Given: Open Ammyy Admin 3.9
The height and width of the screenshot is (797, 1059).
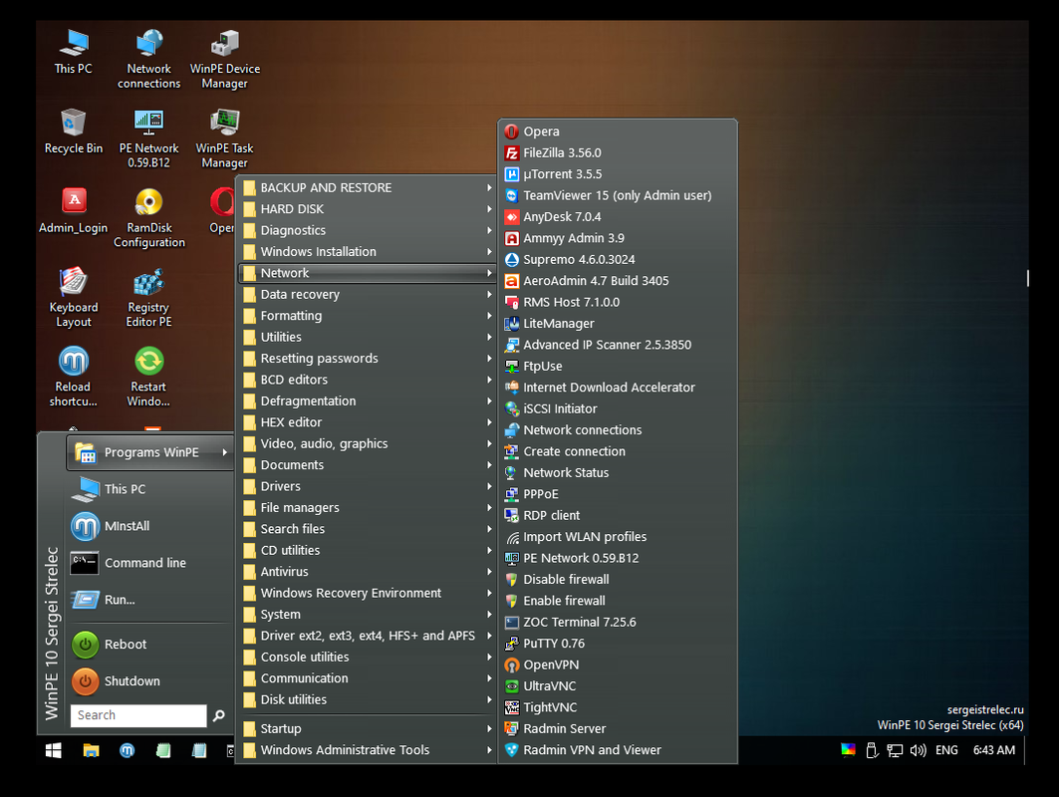Looking at the screenshot, I should click(x=618, y=238).
